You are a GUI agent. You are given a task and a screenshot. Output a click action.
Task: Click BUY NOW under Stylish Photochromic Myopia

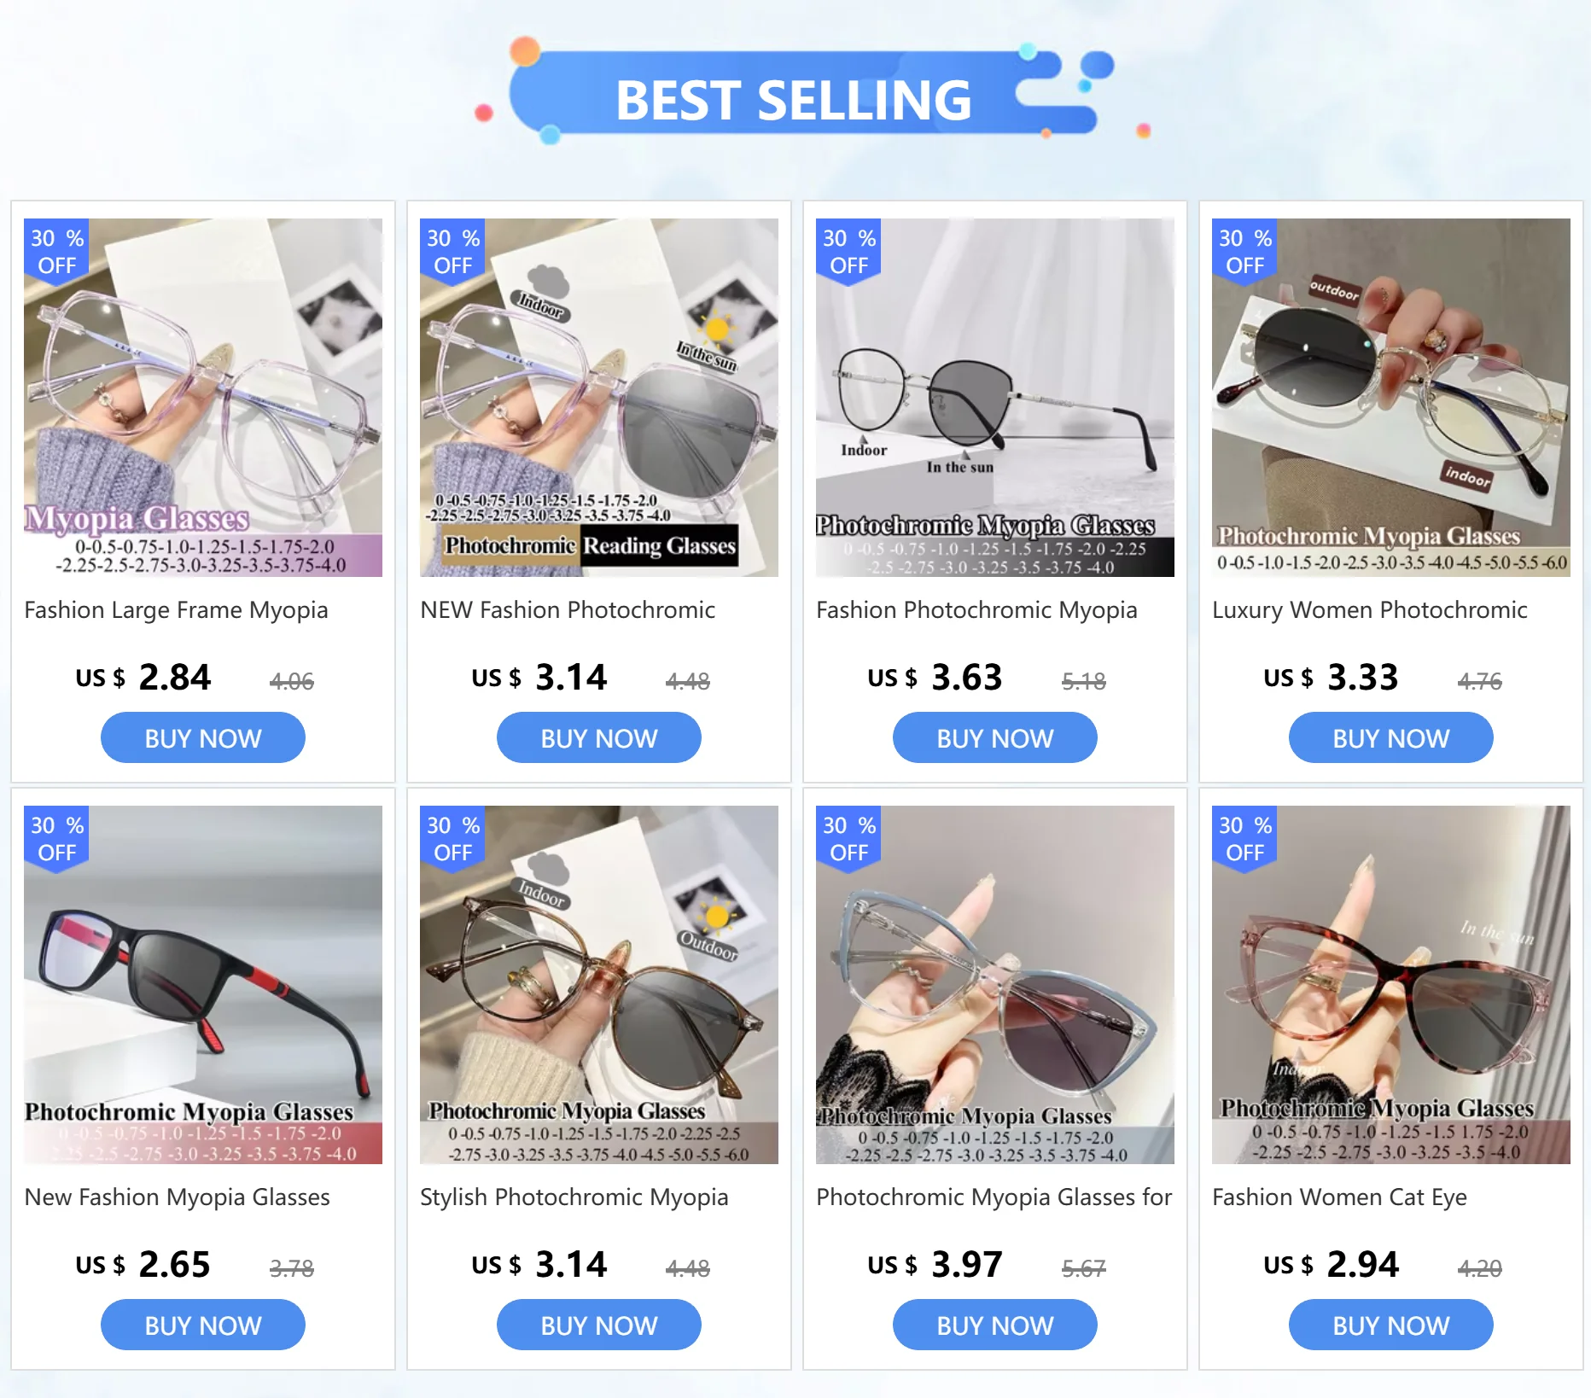pos(599,1325)
